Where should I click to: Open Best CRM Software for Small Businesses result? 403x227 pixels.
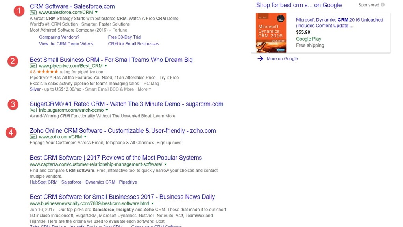pos(122,197)
